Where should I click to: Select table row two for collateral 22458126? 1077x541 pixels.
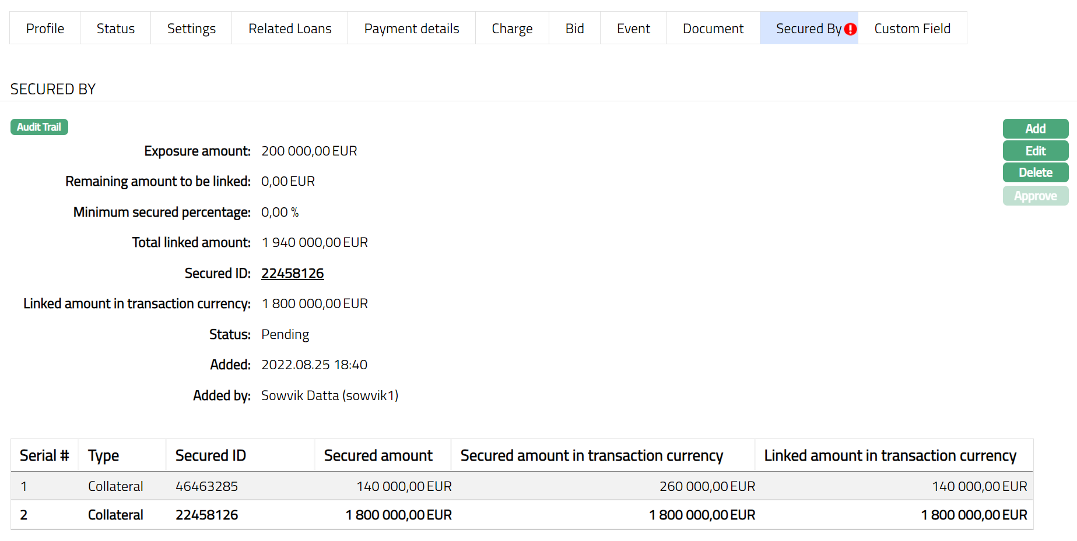[206, 515]
